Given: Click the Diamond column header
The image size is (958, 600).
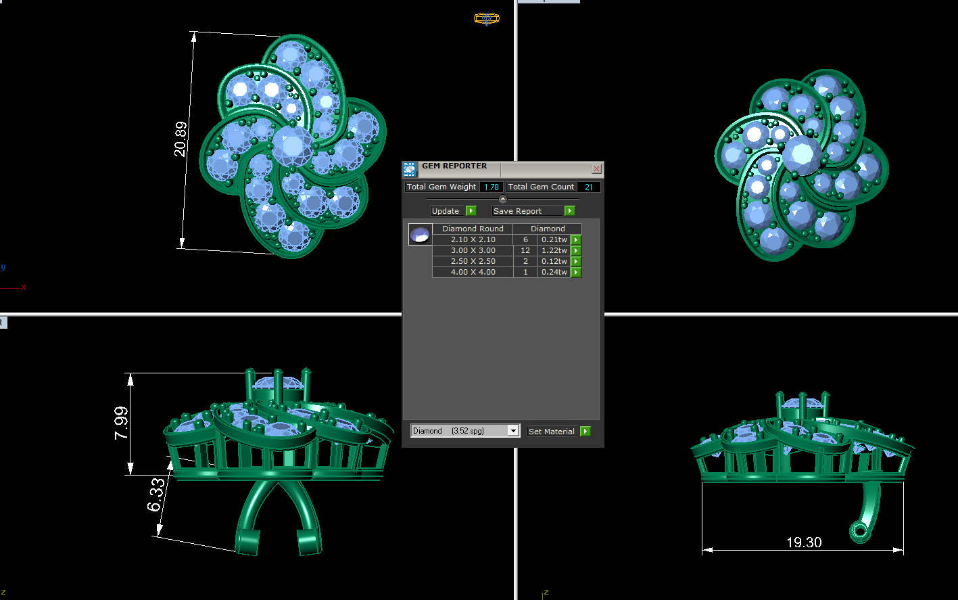Looking at the screenshot, I should click(548, 229).
